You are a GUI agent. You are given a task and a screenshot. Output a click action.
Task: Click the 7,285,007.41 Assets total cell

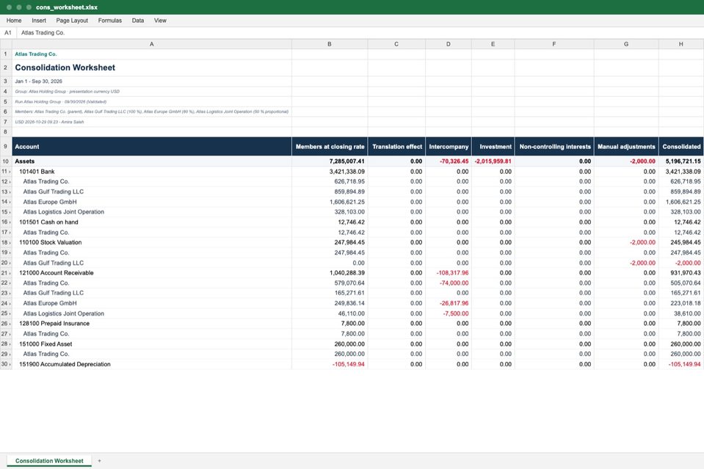click(x=330, y=161)
